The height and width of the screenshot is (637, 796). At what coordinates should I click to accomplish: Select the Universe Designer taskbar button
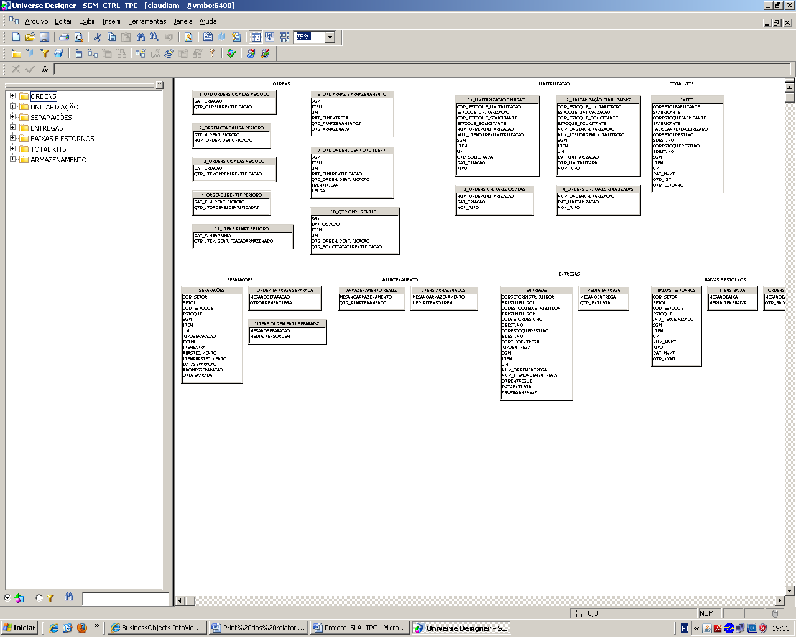[461, 628]
